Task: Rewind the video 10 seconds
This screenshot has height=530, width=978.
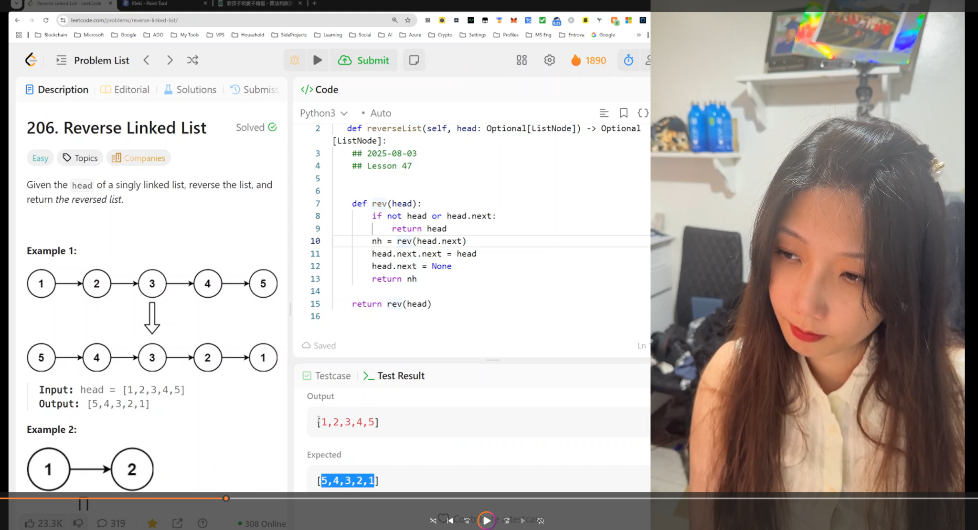Action: click(467, 520)
